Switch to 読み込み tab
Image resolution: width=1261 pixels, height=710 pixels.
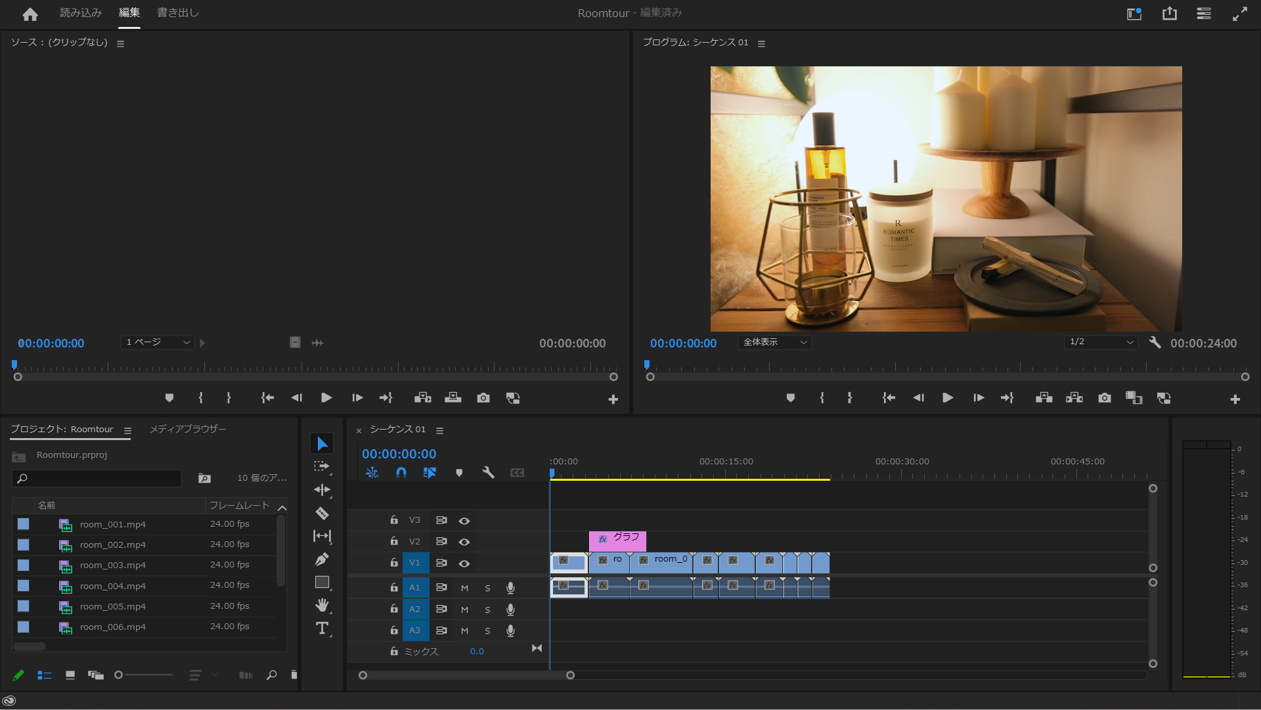pyautogui.click(x=81, y=13)
